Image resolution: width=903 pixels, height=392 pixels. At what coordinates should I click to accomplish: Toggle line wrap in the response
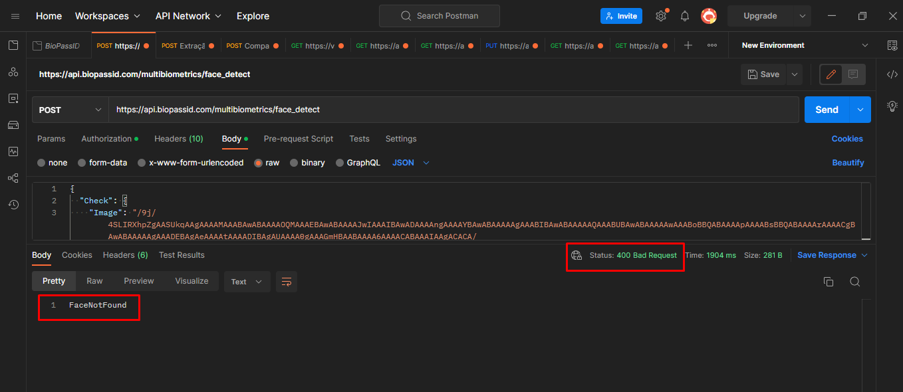point(287,282)
